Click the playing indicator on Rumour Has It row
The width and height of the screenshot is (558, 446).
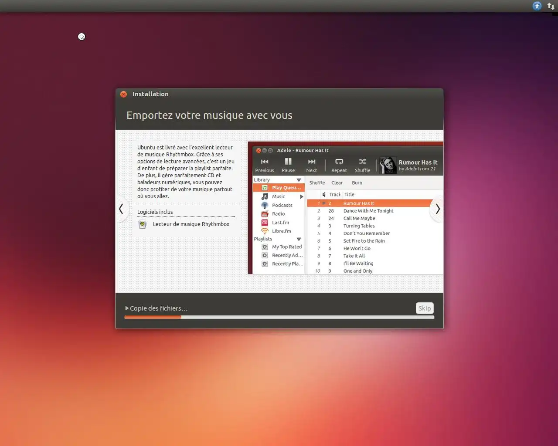point(324,203)
